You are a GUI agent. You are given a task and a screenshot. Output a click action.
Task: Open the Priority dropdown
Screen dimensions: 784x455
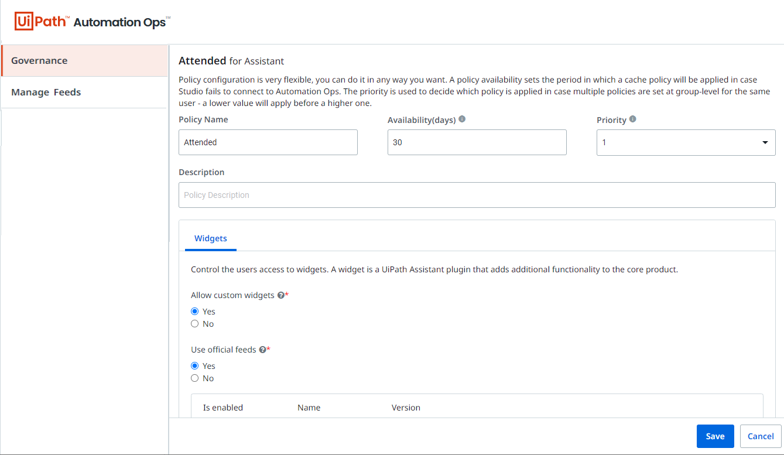point(686,142)
